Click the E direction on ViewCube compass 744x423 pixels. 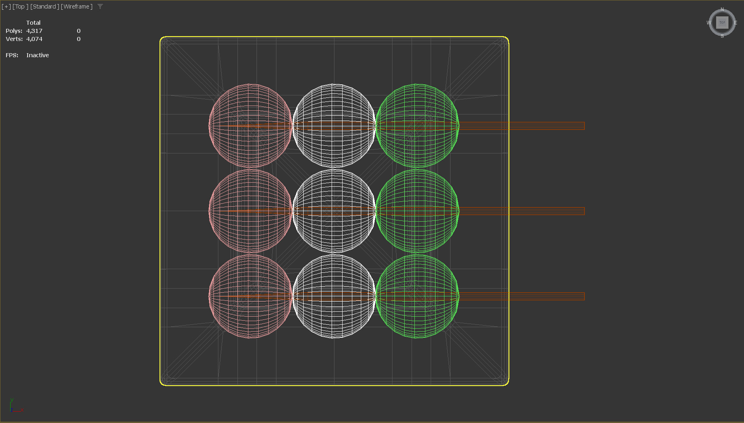(735, 23)
